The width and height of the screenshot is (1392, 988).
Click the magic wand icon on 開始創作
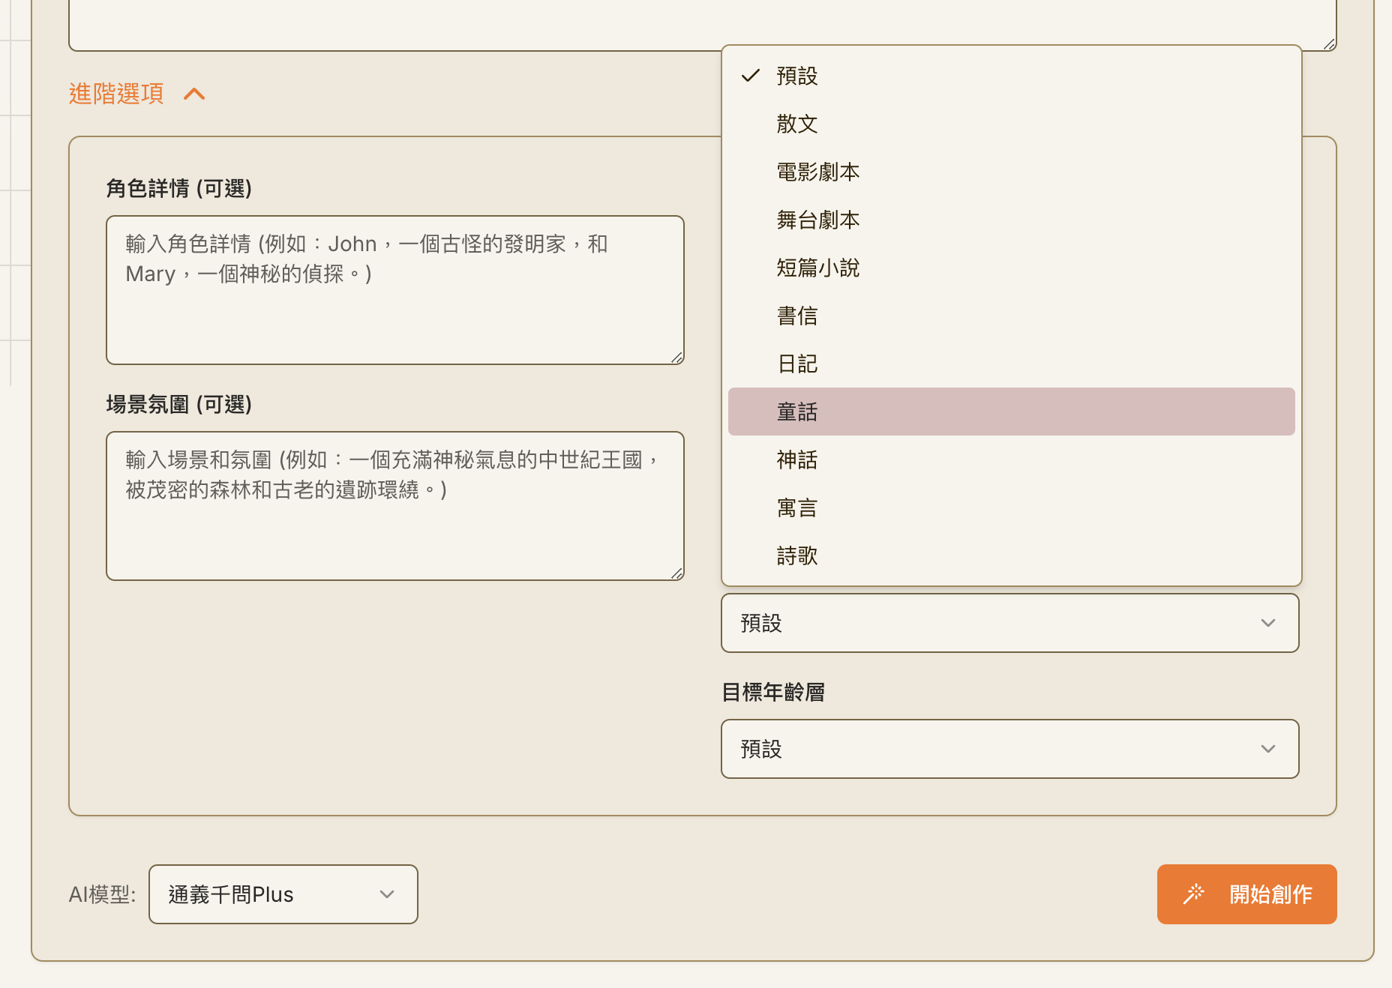tap(1193, 894)
